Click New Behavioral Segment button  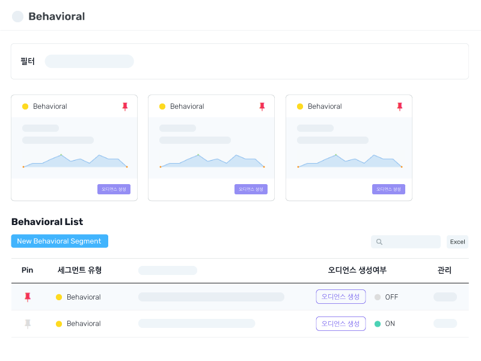(x=60, y=241)
